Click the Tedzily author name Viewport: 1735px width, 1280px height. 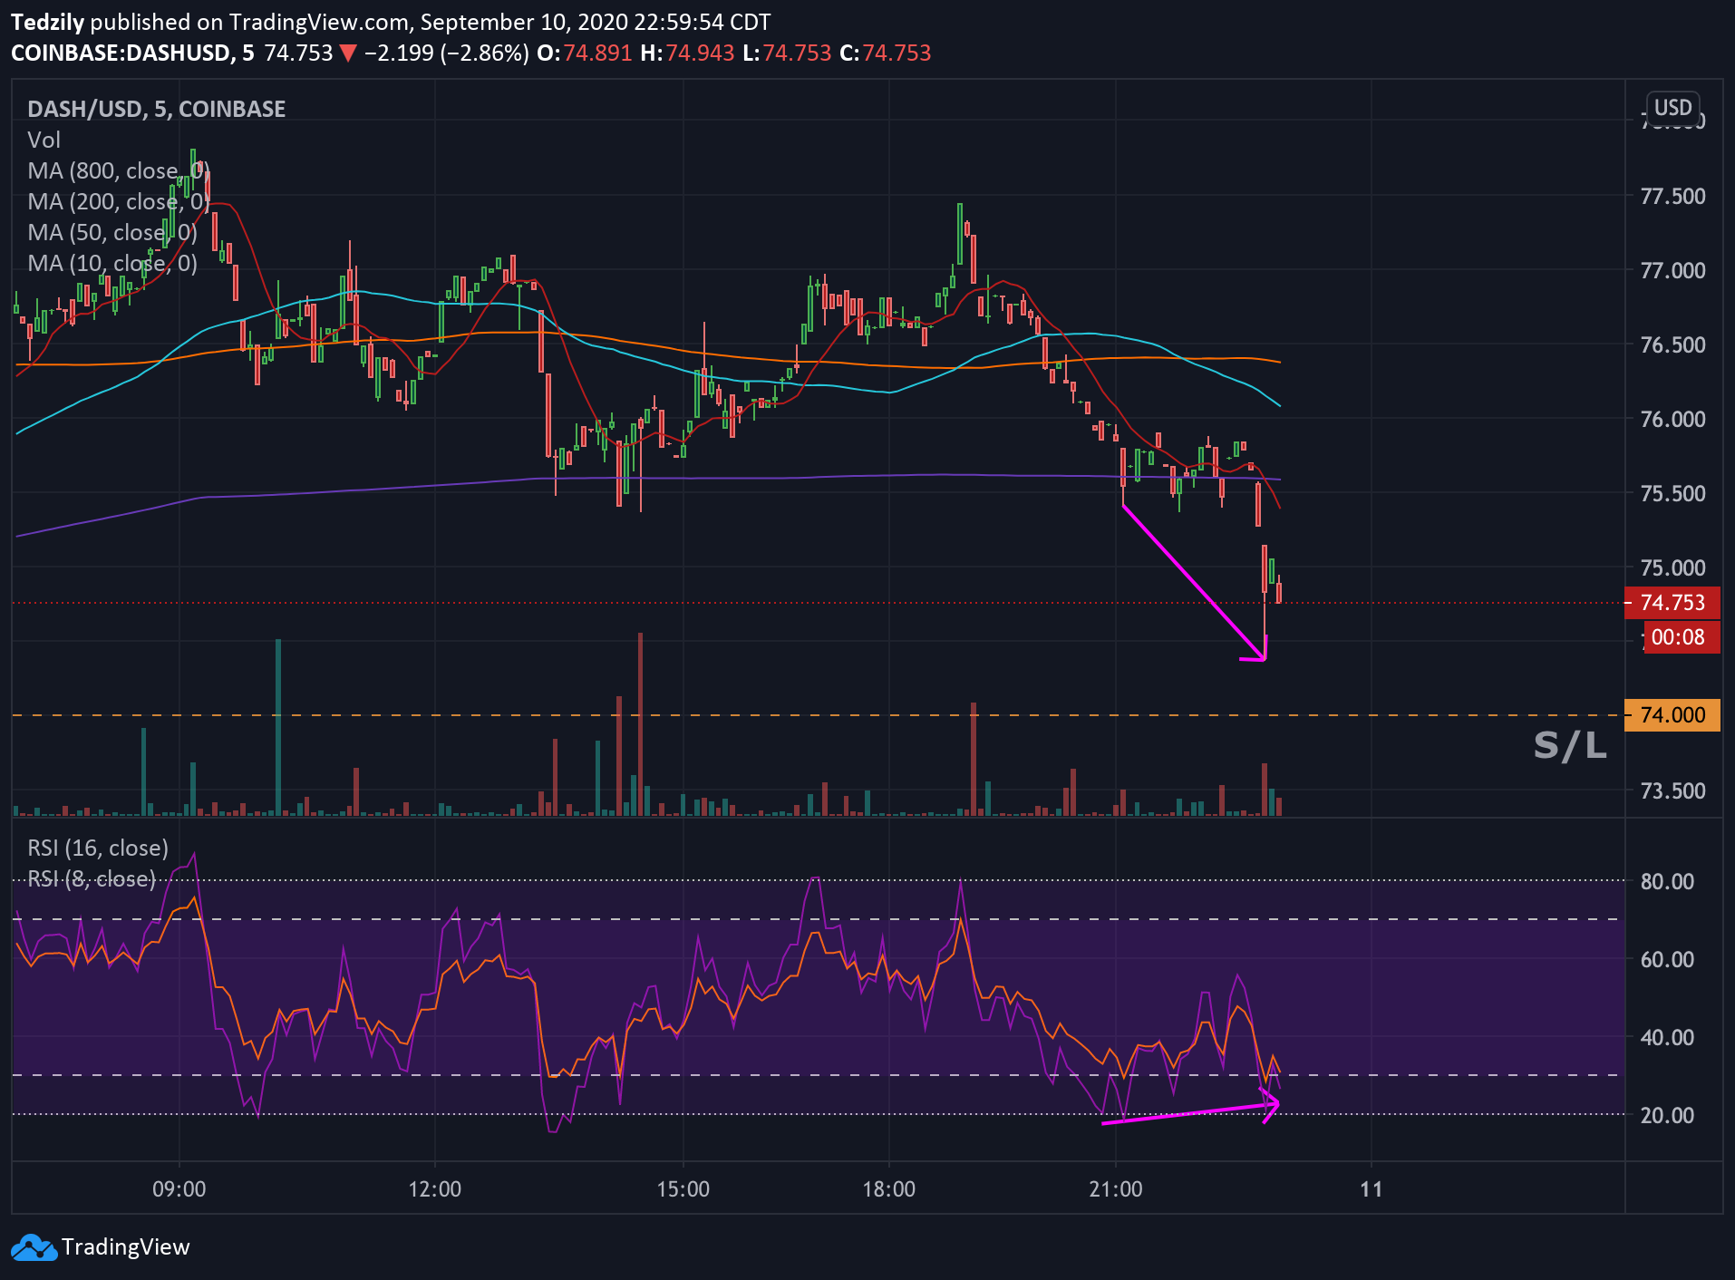click(47, 23)
